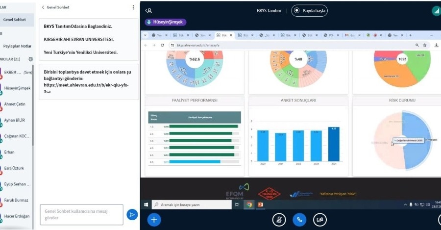Collapse Genel Sohbet with the back chevron
This screenshot has width=441, height=230.
click(x=43, y=7)
